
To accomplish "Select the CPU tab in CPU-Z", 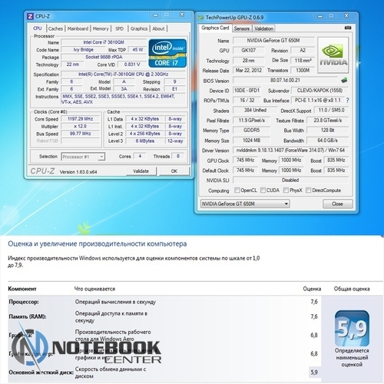I will 38,28.
